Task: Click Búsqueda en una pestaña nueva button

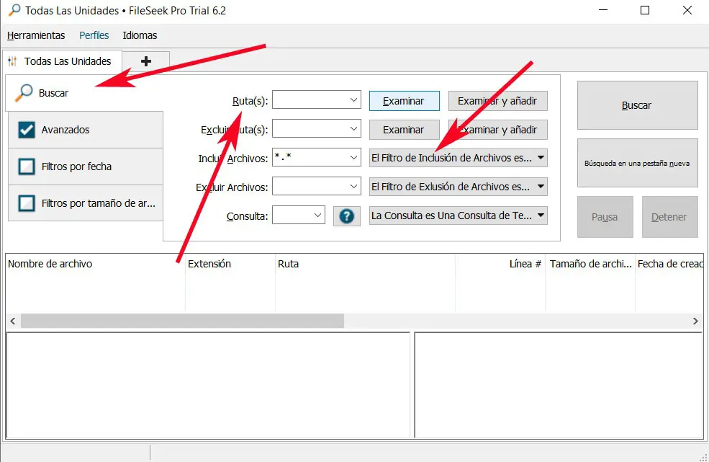Action: coord(637,163)
